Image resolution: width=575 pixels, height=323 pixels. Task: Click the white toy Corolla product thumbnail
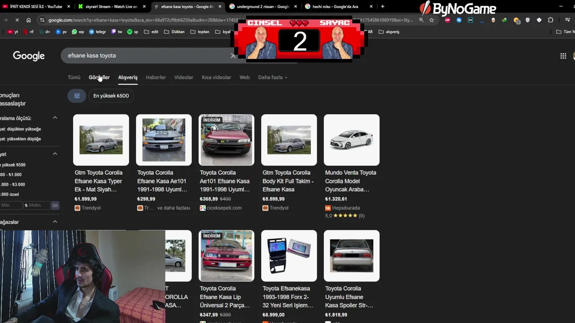[352, 140]
